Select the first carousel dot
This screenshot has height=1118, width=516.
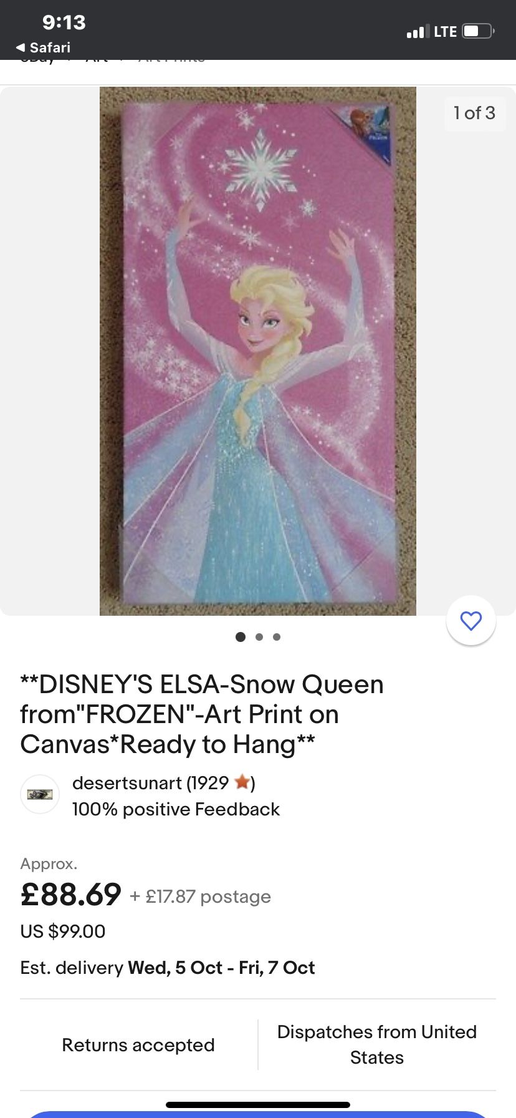241,637
